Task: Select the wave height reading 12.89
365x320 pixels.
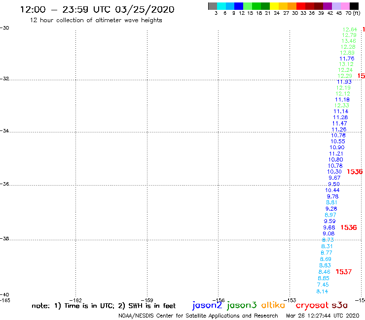Action: point(347,53)
